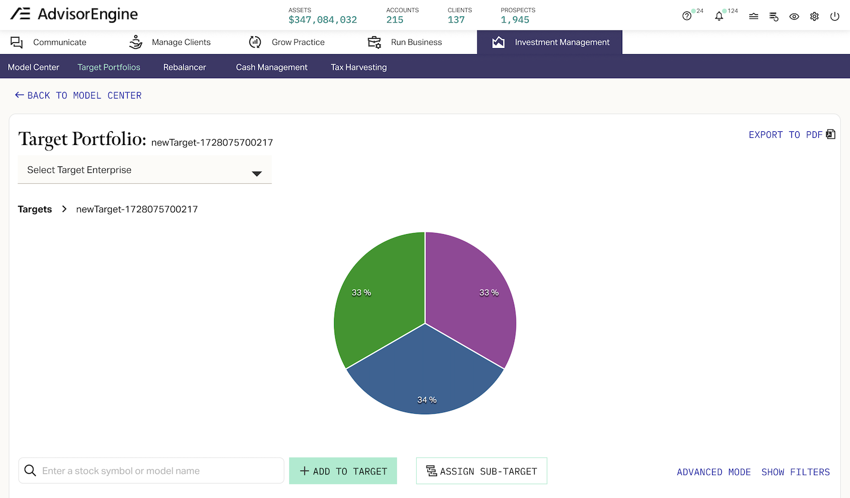Click the Add to Target button

pyautogui.click(x=343, y=471)
